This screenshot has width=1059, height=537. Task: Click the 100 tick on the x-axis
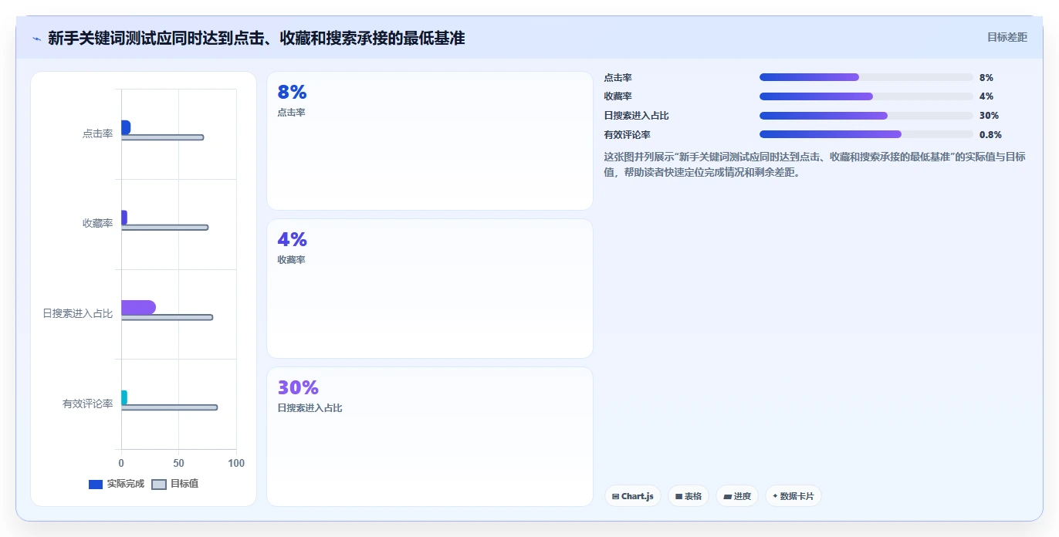(236, 463)
